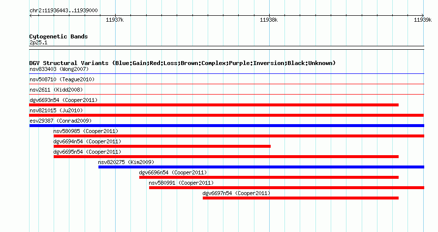Click the red bar under nsv580991

(x=286, y=188)
